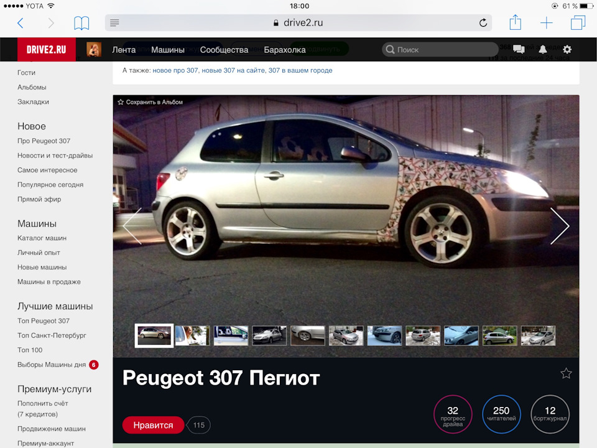
Task: Open the 250 читателей circle
Action: coord(501,414)
